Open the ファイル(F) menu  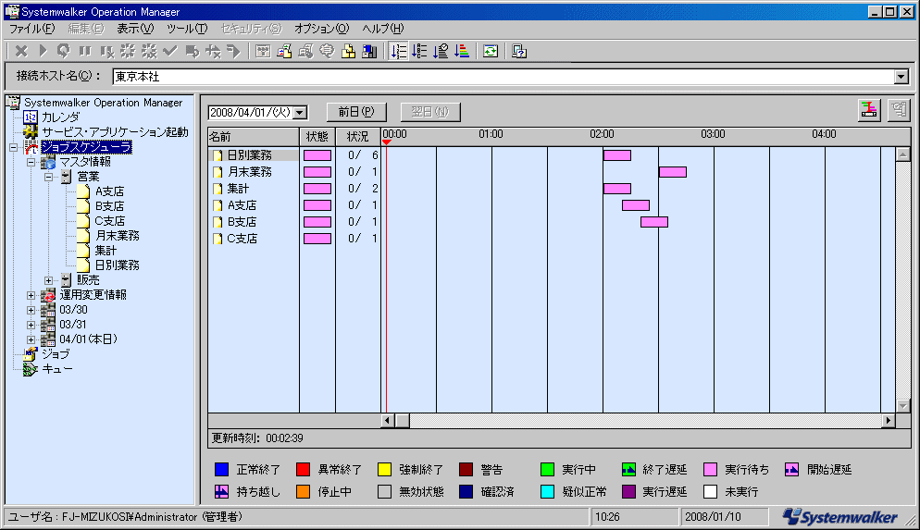pyautogui.click(x=31, y=28)
